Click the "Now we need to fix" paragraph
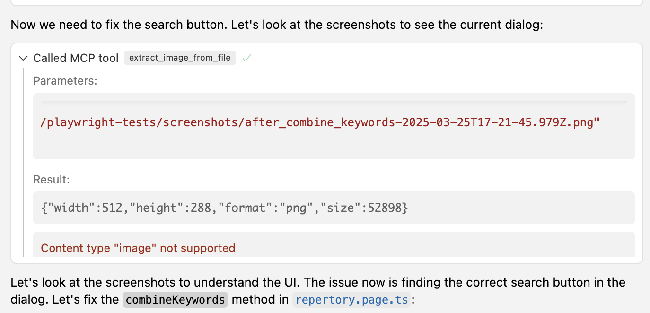650x313 pixels. click(277, 25)
